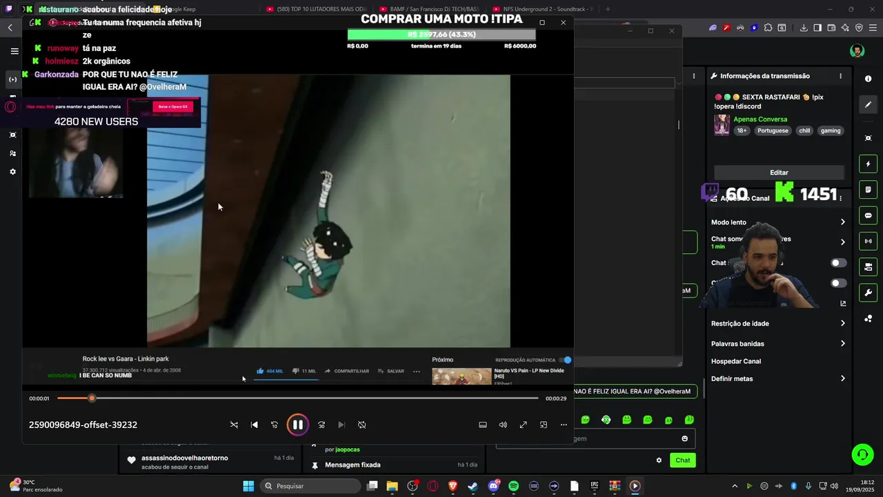Expand the followers-only chat setting

(842, 242)
